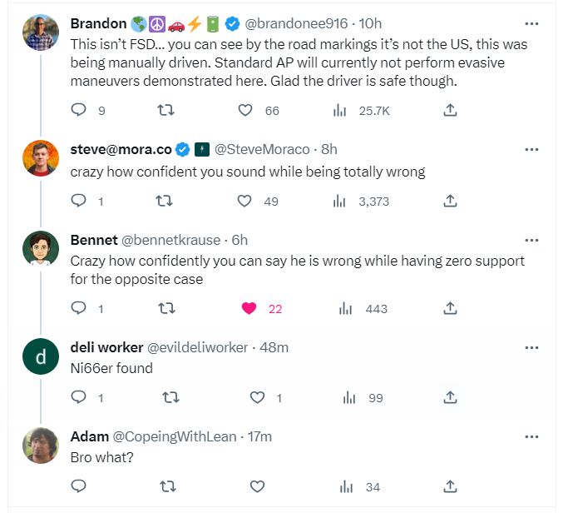563x513 pixels.
Task: Reply to Adam's 'Bro what?' tweet
Action: point(79,486)
